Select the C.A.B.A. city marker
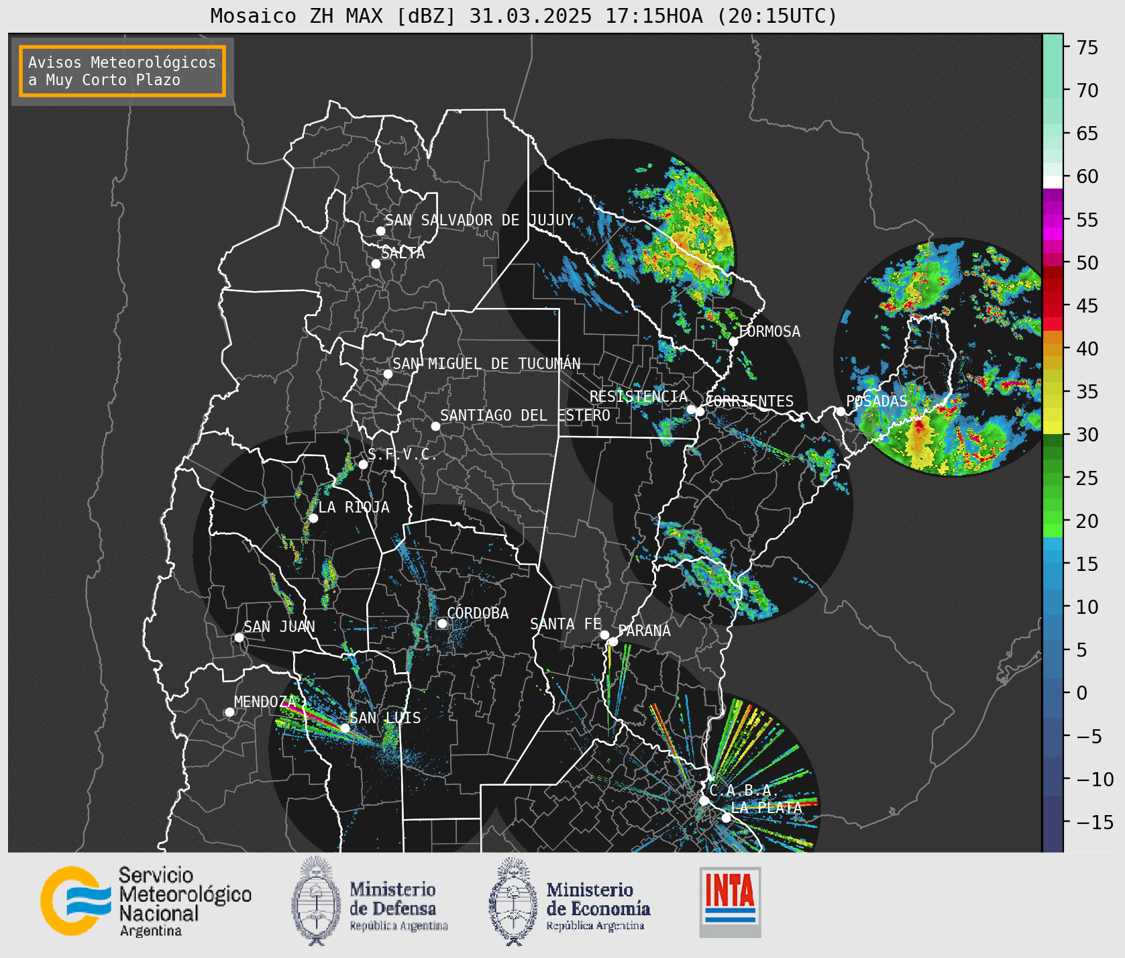 click(x=704, y=800)
